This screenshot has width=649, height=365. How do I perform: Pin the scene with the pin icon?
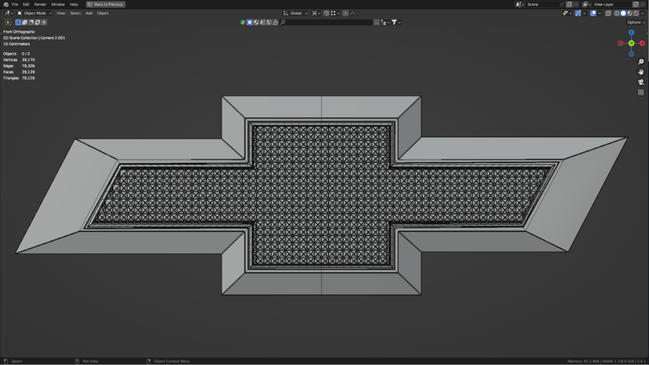click(562, 4)
